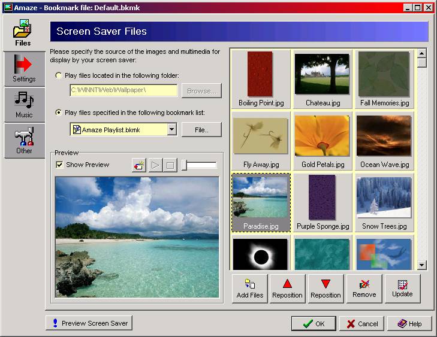Select the blue sky collage thumbnail
Viewport: 437px width, 337px height.
pos(384,253)
